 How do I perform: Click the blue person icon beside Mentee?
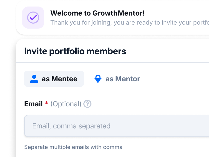(34, 79)
